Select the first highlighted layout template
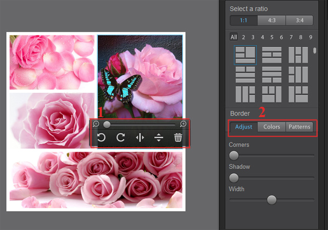Viewport: 328px width, 230px height. pos(245,55)
